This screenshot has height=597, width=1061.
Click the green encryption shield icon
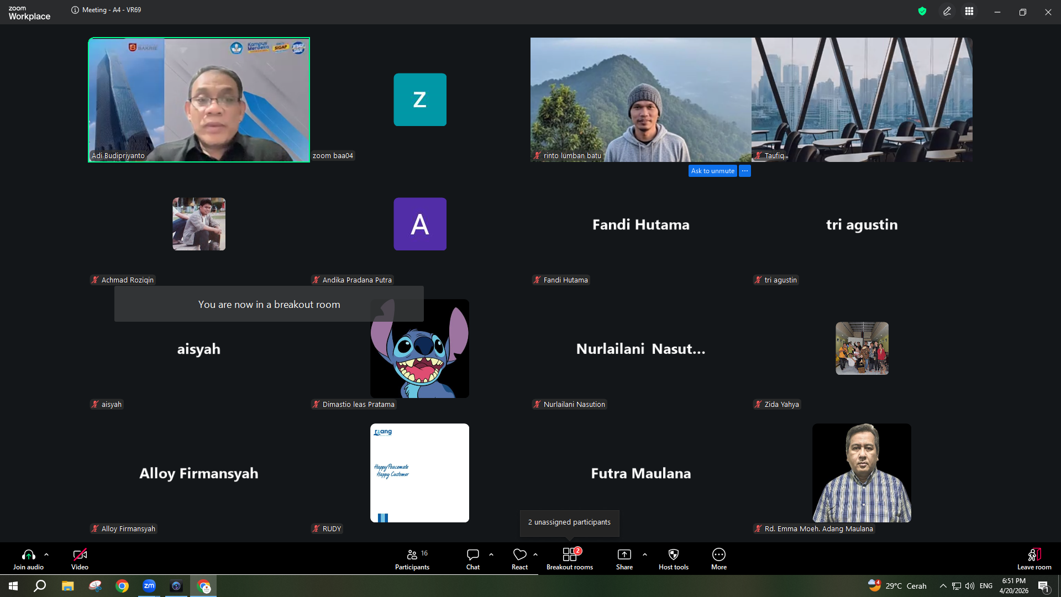point(922,11)
